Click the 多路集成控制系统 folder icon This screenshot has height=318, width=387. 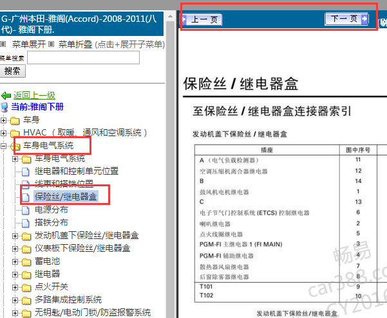coord(26,301)
